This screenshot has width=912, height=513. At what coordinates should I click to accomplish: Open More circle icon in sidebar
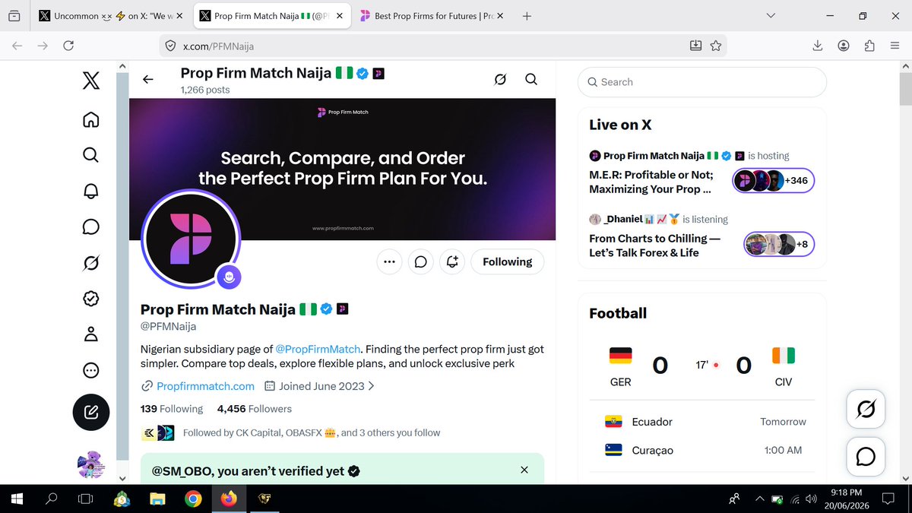point(90,371)
